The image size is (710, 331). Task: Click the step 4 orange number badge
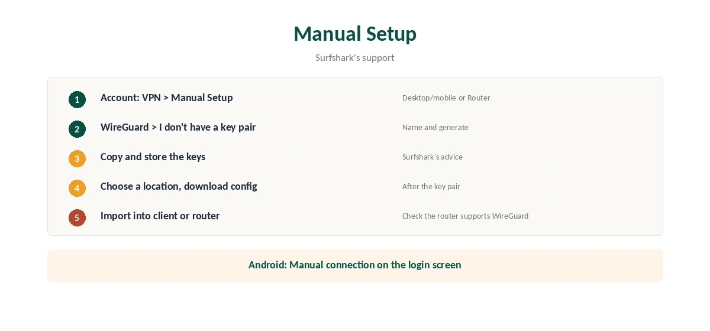tap(77, 188)
